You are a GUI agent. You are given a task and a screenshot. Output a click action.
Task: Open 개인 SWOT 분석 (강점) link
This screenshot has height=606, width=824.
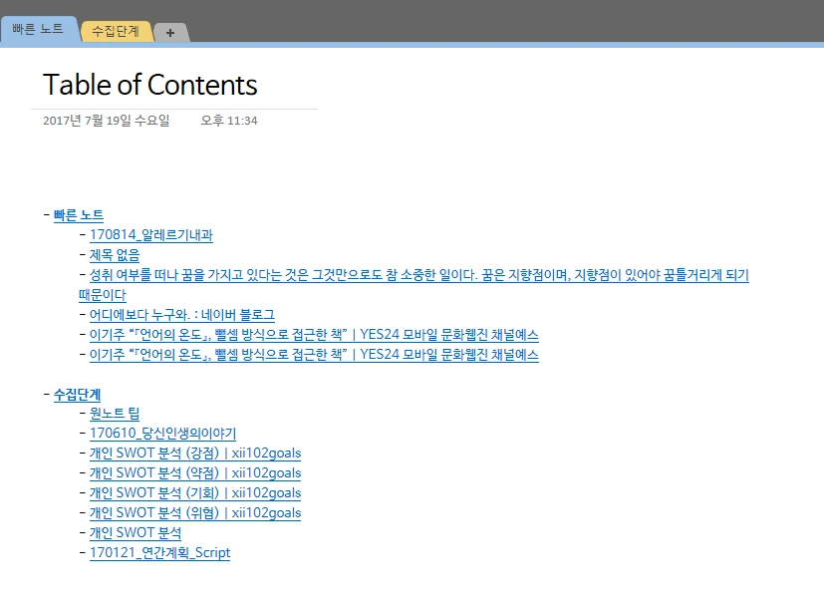pos(194,453)
